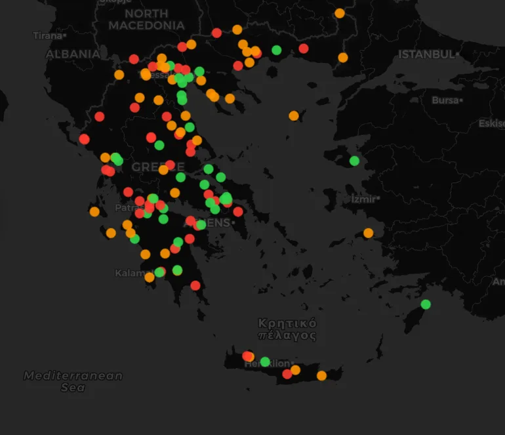Select the red marker on Corfu island
Image resolution: width=505 pixels, height=435 pixels.
pos(84,139)
